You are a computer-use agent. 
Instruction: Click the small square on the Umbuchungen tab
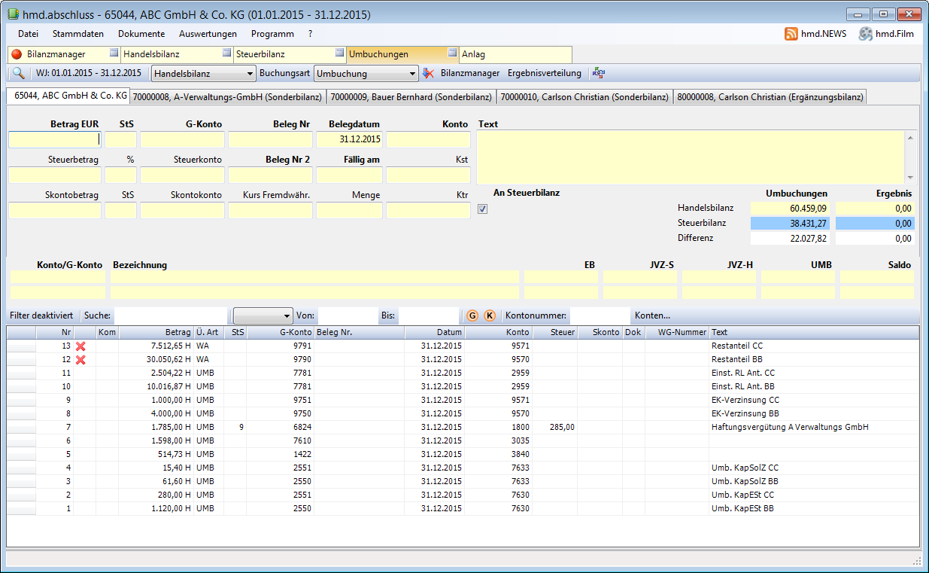click(x=452, y=53)
